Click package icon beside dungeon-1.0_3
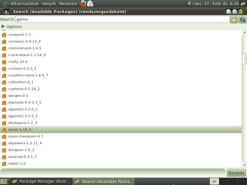Screen dimensions: 247x185 click(x=4, y=150)
